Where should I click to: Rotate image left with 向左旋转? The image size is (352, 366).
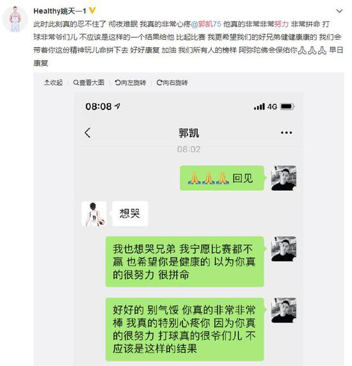131,83
